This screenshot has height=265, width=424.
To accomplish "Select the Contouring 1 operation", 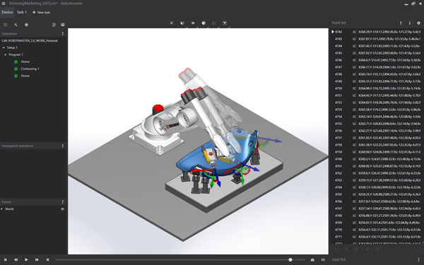I will pyautogui.click(x=30, y=69).
